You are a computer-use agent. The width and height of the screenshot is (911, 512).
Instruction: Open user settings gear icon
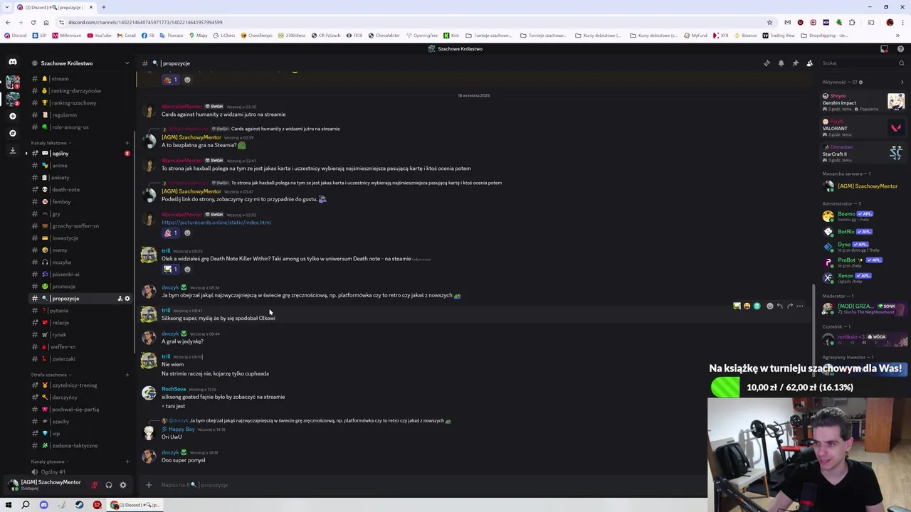[122, 485]
